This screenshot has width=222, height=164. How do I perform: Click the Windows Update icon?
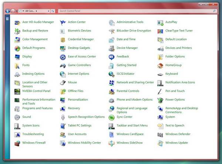click(160, 143)
